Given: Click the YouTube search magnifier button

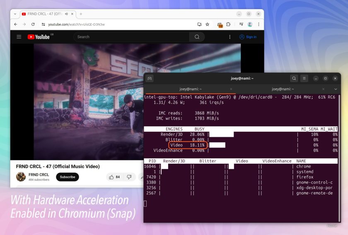Looking at the screenshot, I should [x=197, y=37].
